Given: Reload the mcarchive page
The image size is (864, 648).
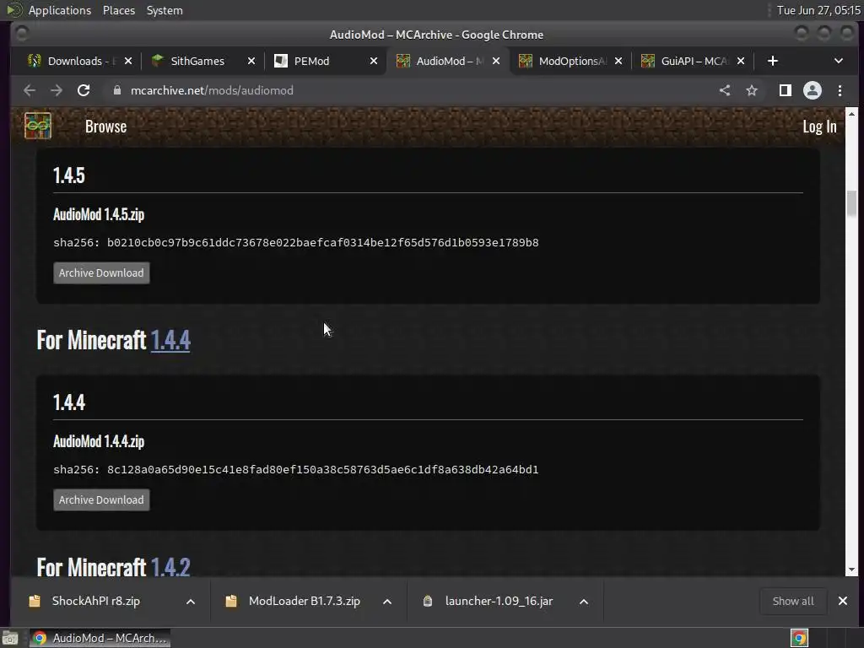Looking at the screenshot, I should (84, 90).
